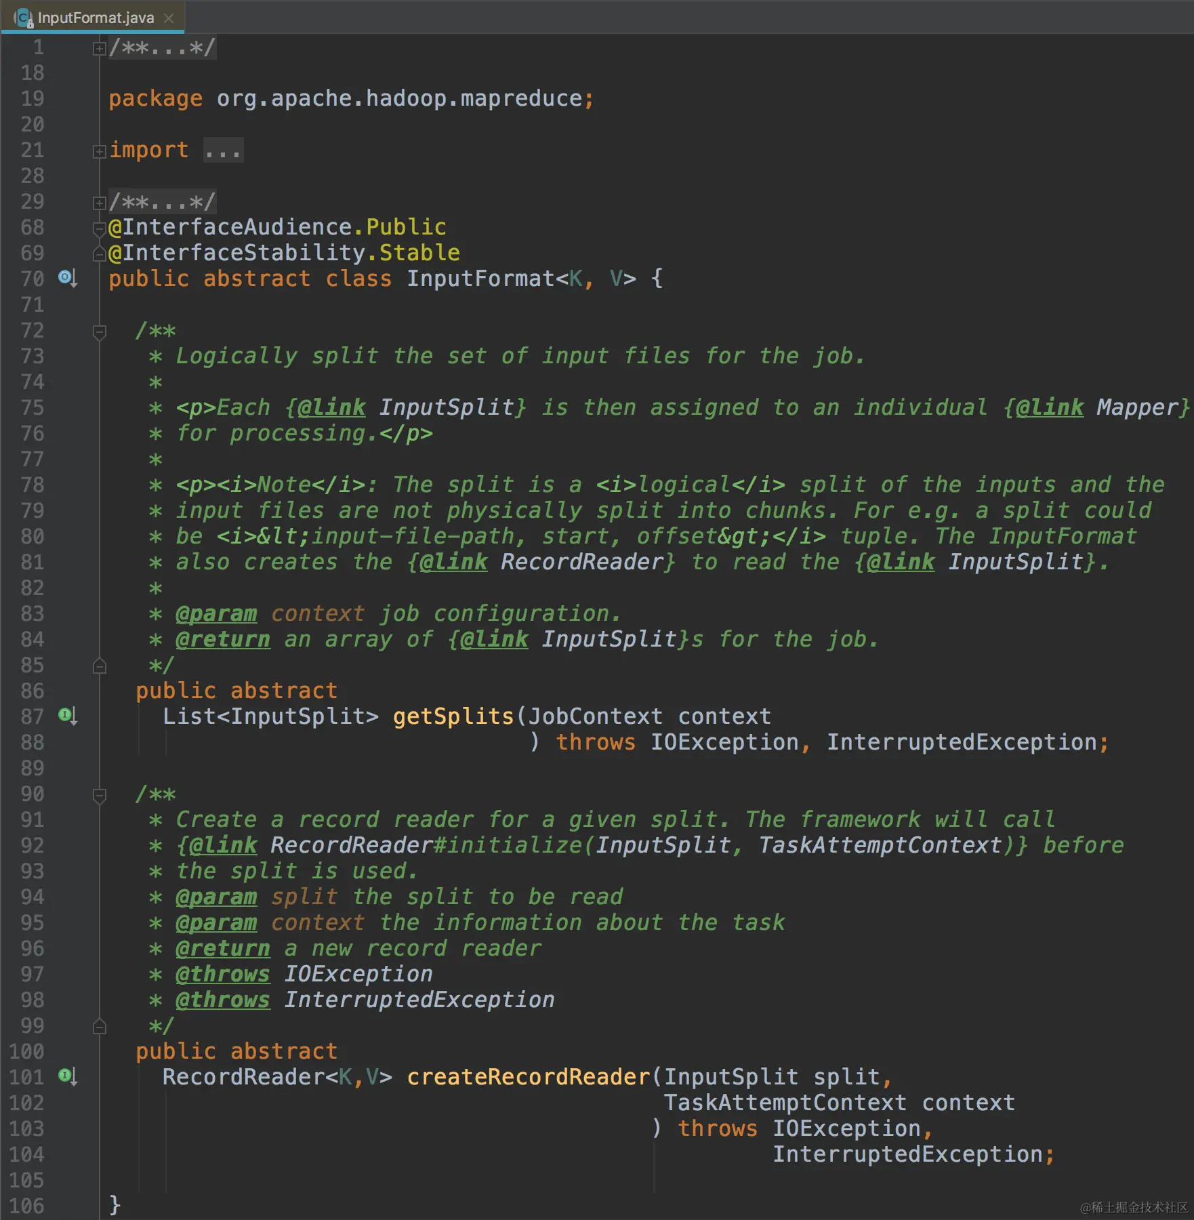Collapse the Javadoc starting at line 72
Screen dimensions: 1194x1220
click(99, 332)
